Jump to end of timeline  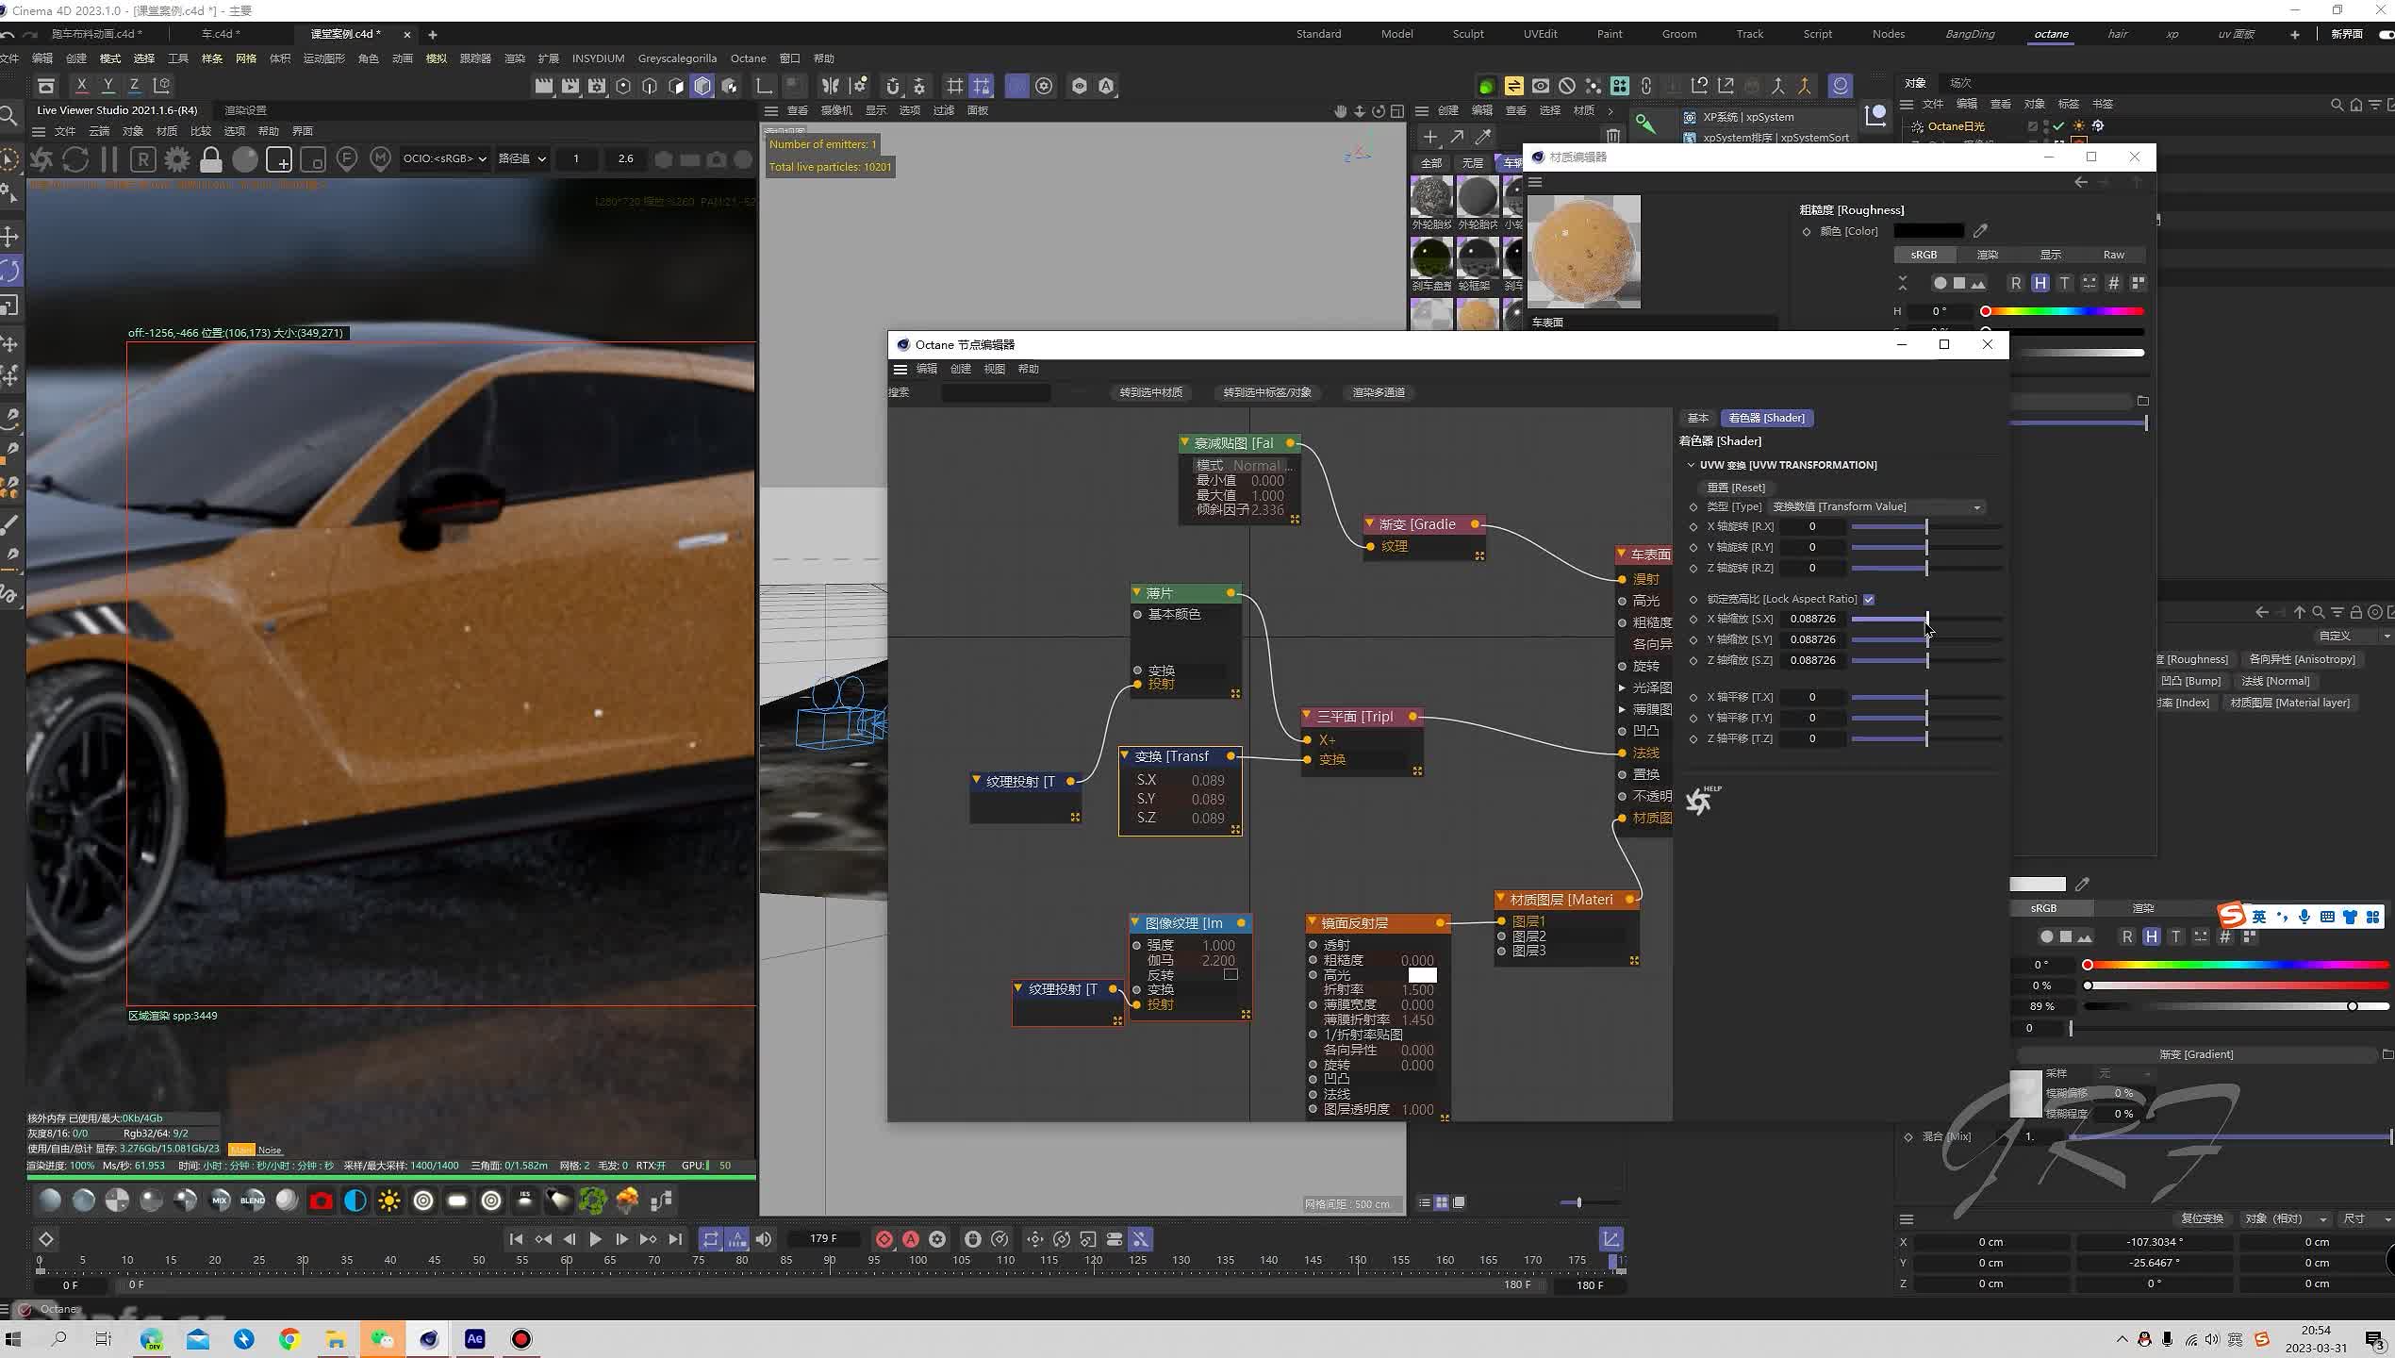[675, 1239]
